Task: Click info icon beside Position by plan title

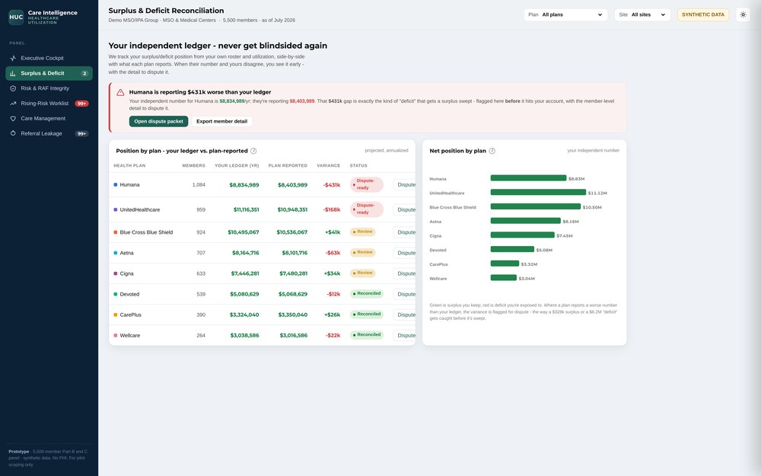Action: tap(253, 151)
